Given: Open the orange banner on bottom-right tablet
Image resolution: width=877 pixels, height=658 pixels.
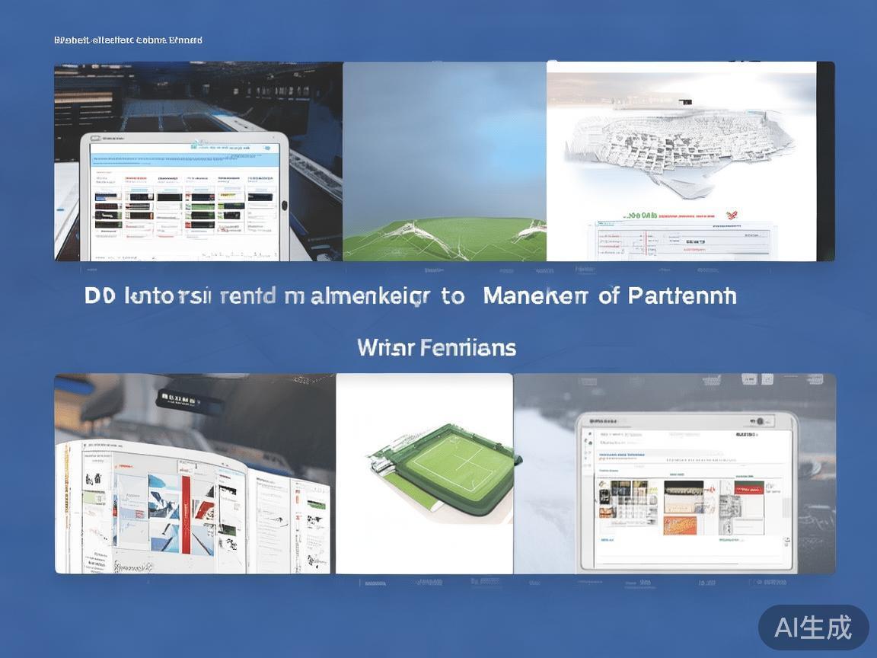Looking at the screenshot, I should coord(680,525).
